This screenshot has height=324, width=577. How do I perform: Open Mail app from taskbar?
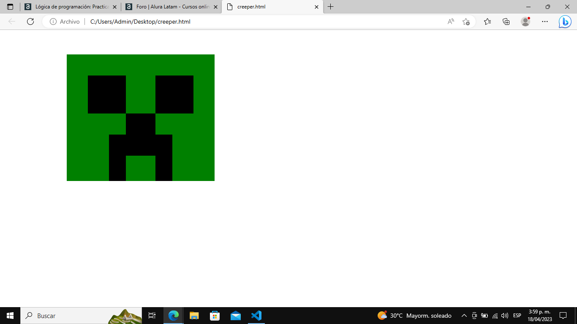(x=235, y=316)
